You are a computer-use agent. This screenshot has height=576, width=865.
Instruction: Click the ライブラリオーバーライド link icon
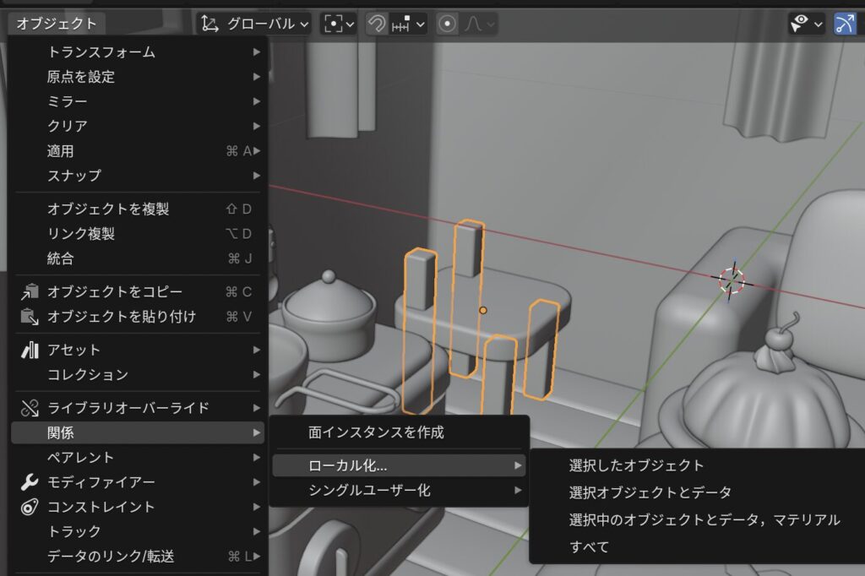click(x=30, y=408)
